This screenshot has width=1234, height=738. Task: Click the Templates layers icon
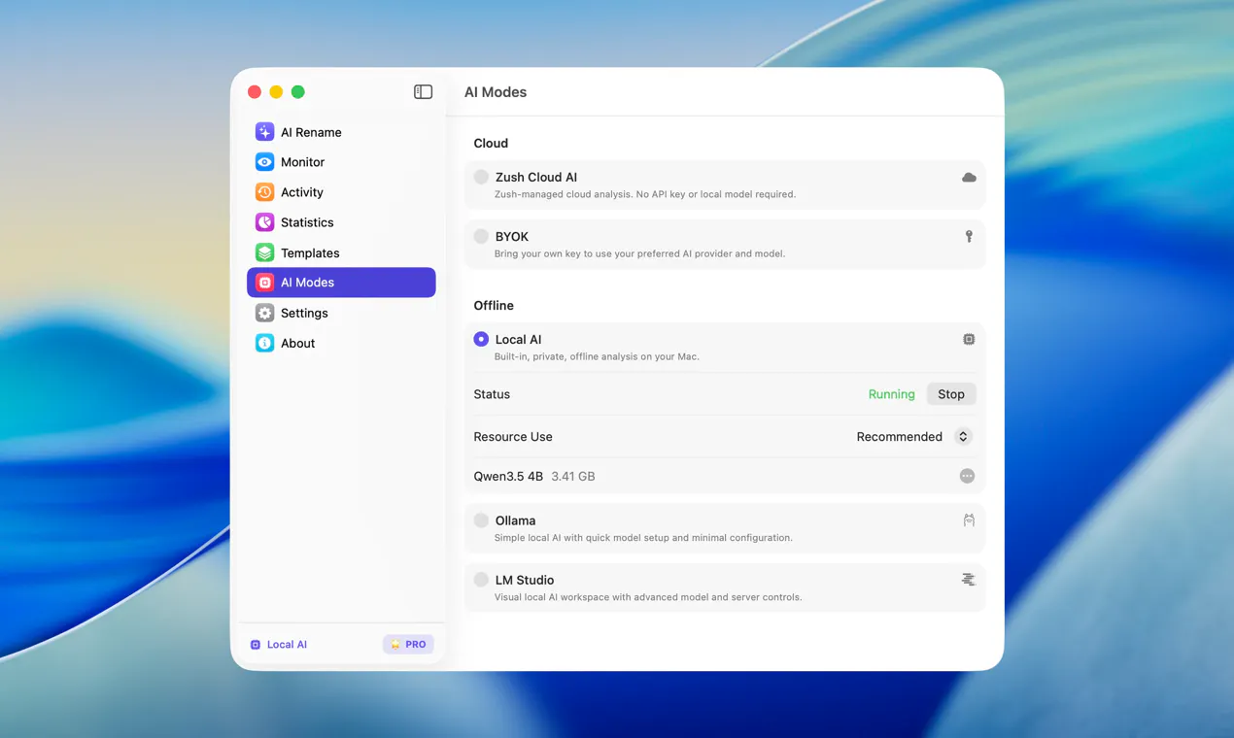tap(264, 252)
